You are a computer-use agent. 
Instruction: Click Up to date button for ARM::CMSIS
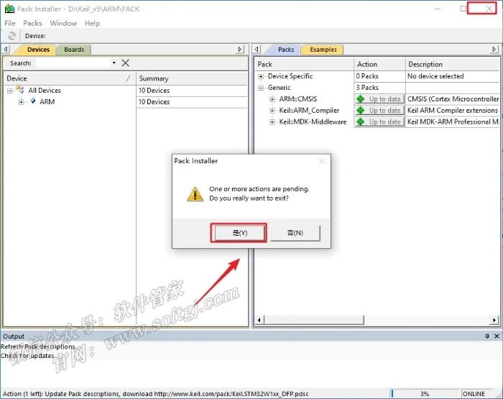click(379, 99)
